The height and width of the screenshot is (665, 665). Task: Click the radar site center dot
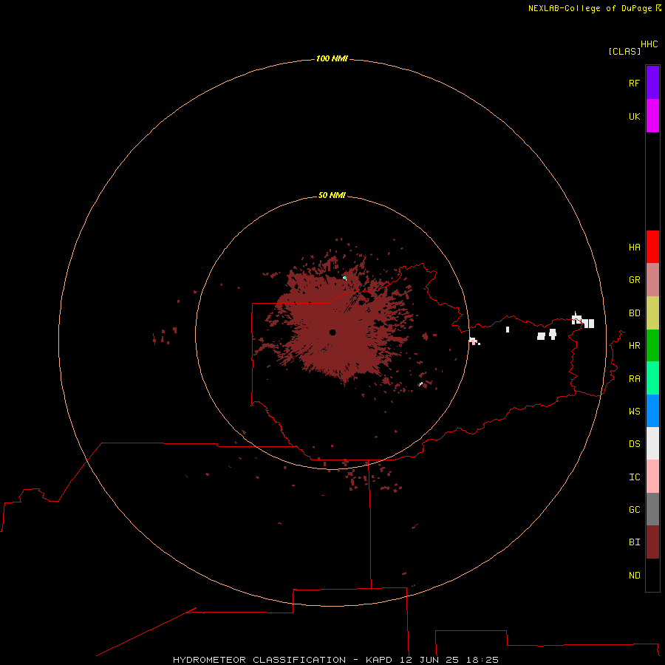pyautogui.click(x=332, y=332)
